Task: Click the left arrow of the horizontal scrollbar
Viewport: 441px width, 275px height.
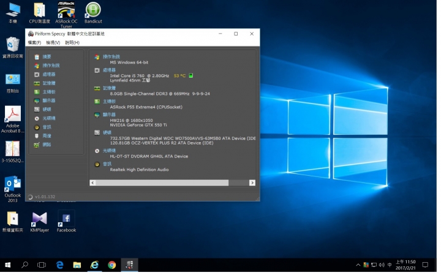Action: coord(92,183)
